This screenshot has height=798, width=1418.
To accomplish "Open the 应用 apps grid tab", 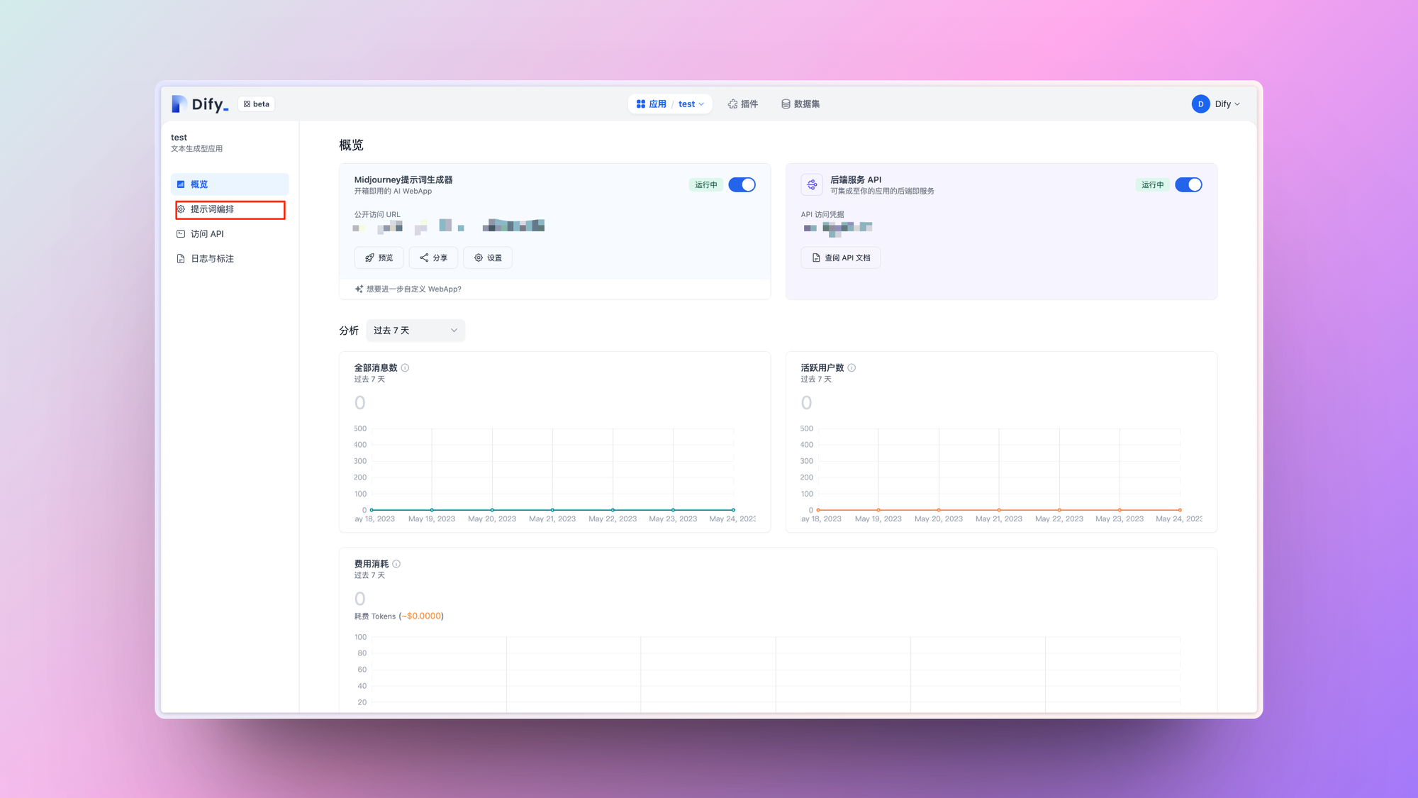I will [x=651, y=104].
